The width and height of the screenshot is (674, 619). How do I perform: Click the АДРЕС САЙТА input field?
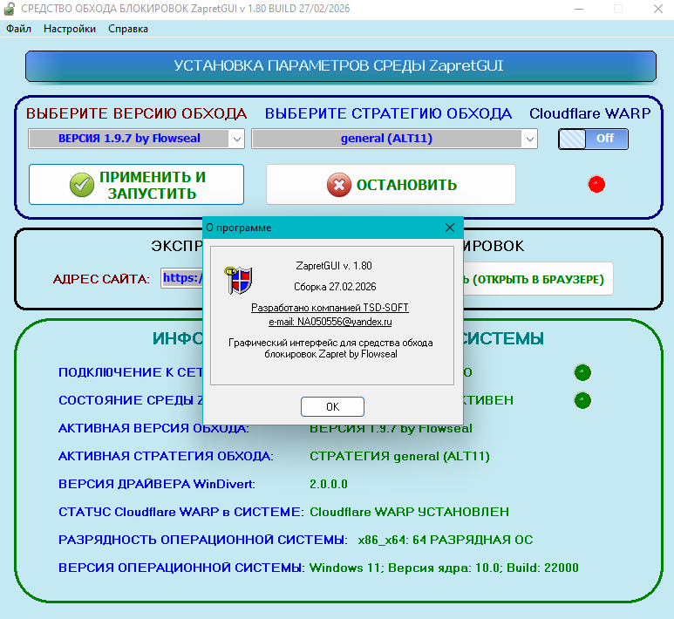pos(181,278)
